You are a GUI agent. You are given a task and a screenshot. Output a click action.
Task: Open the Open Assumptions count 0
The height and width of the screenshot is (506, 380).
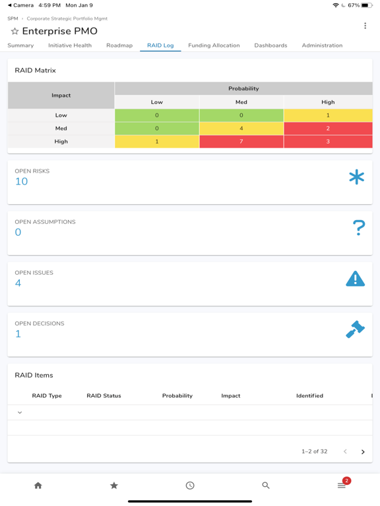click(18, 233)
